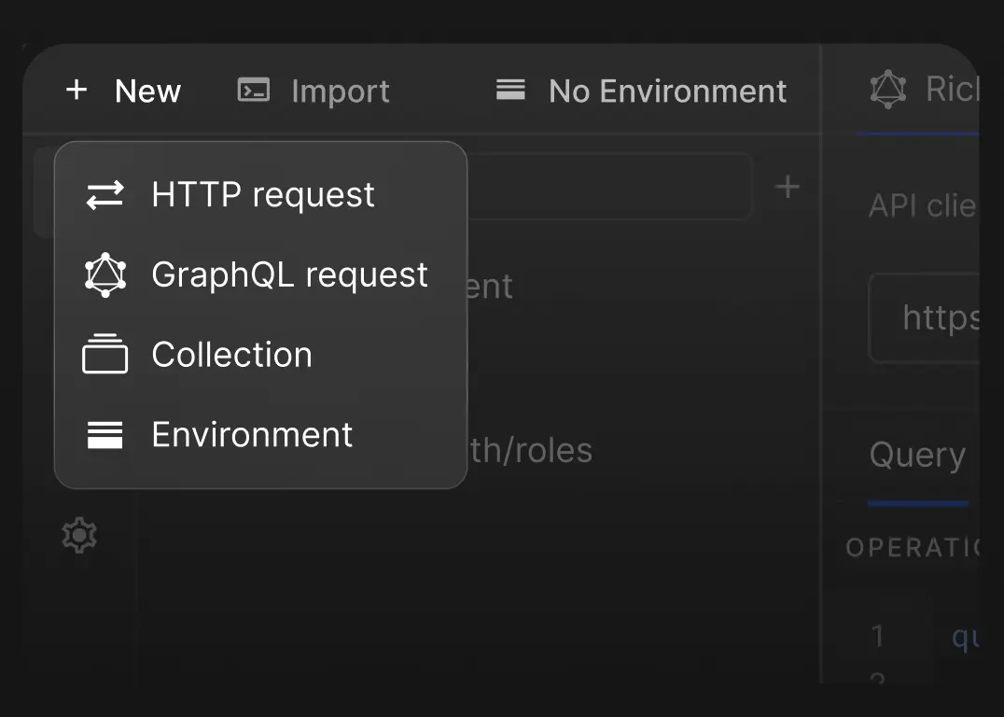This screenshot has height=717, width=1004.
Task: Click the Collection briefcase icon
Action: 105,354
